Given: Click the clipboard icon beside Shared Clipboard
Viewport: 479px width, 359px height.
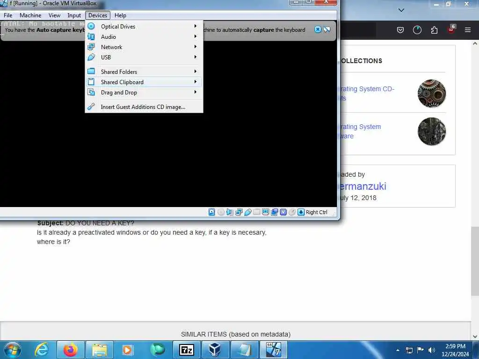Looking at the screenshot, I should [x=91, y=82].
